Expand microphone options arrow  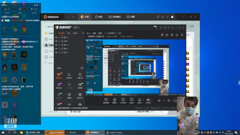(x=143, y=100)
